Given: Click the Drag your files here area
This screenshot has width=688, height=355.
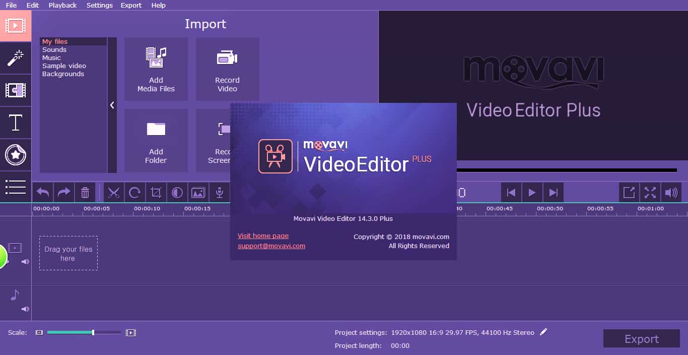Looking at the screenshot, I should 68,253.
